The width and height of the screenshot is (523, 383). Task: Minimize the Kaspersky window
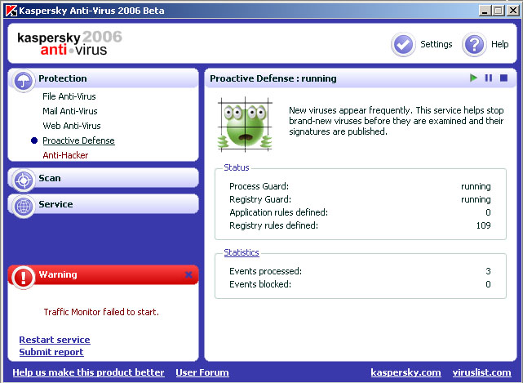[485, 11]
